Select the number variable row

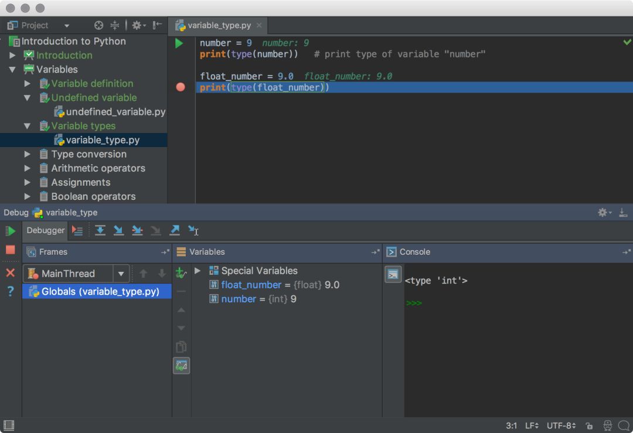(253, 299)
